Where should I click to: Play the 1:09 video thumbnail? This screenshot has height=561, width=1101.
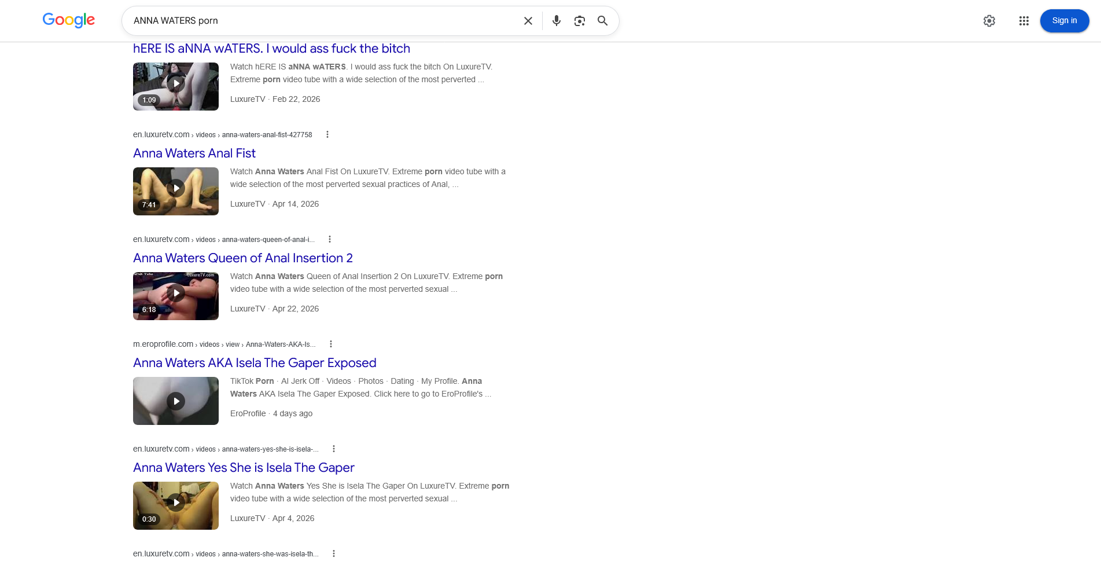(176, 86)
